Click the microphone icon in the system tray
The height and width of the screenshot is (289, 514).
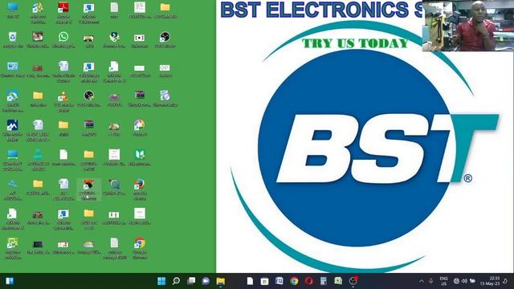click(x=431, y=281)
